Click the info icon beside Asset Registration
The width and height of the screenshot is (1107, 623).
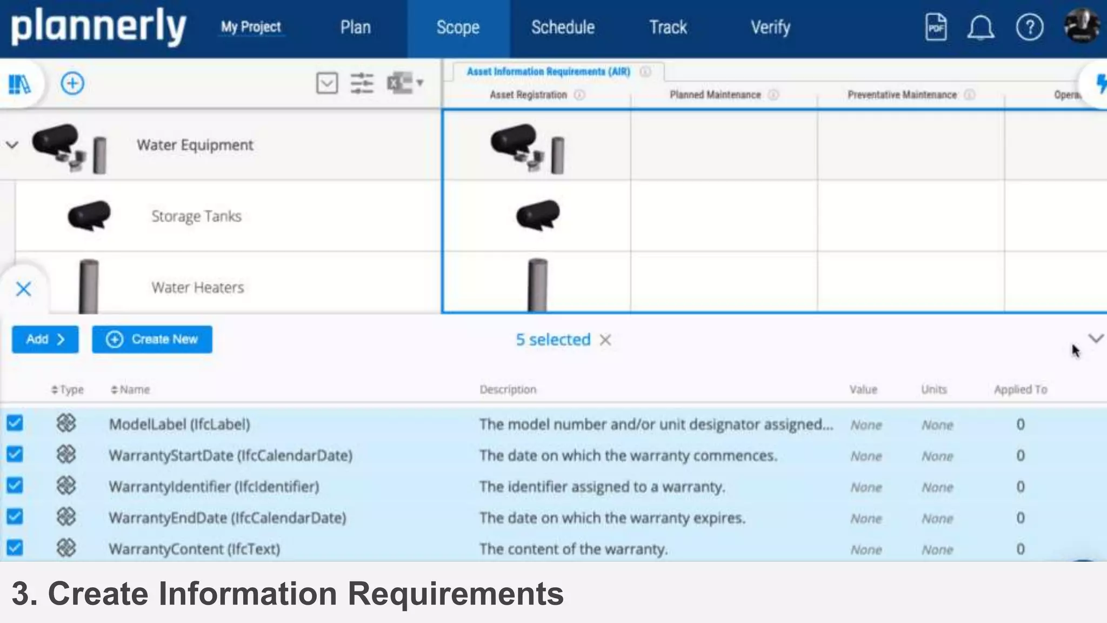click(x=579, y=95)
